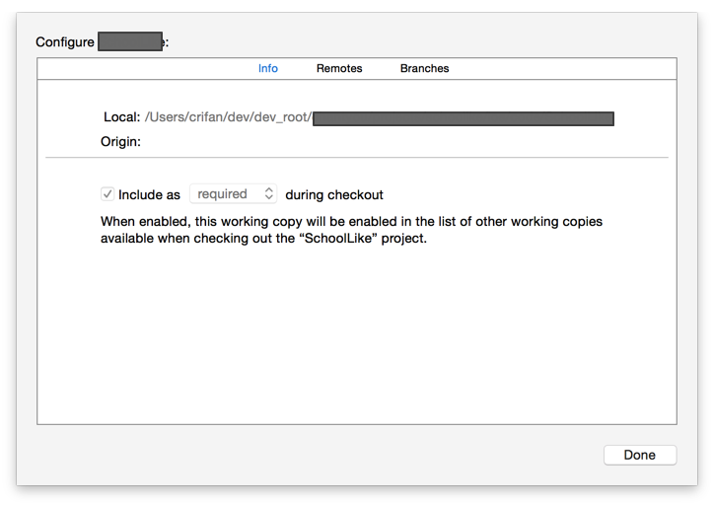714x506 pixels.
Task: Click the Origin: label
Action: coord(120,142)
